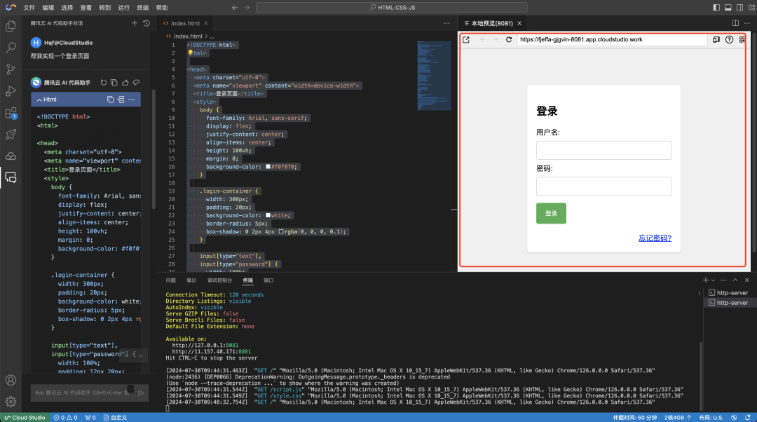Collapse the Html code block chevron
Image resolution: width=757 pixels, height=422 pixels.
click(39, 100)
